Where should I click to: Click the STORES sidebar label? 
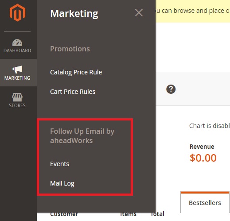[x=17, y=105]
